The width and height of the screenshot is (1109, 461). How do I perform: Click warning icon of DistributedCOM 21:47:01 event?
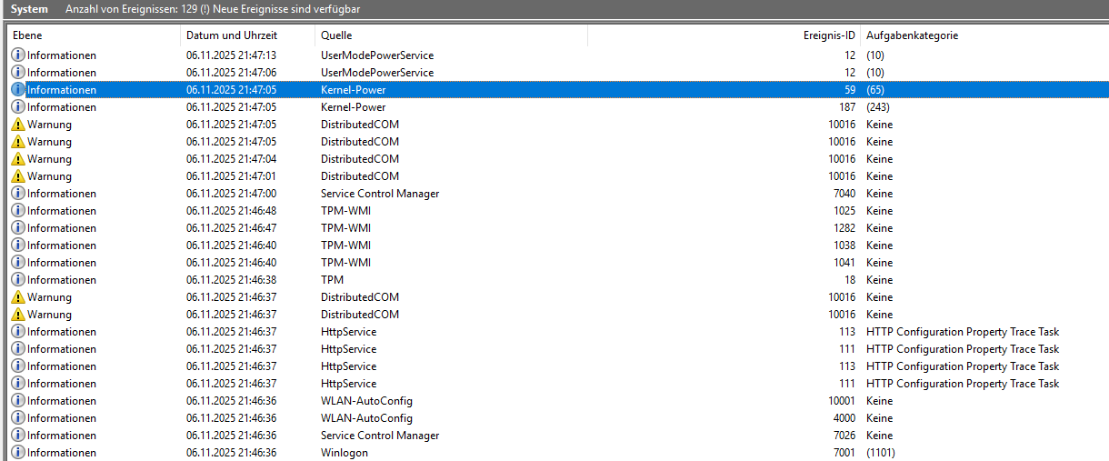[18, 176]
